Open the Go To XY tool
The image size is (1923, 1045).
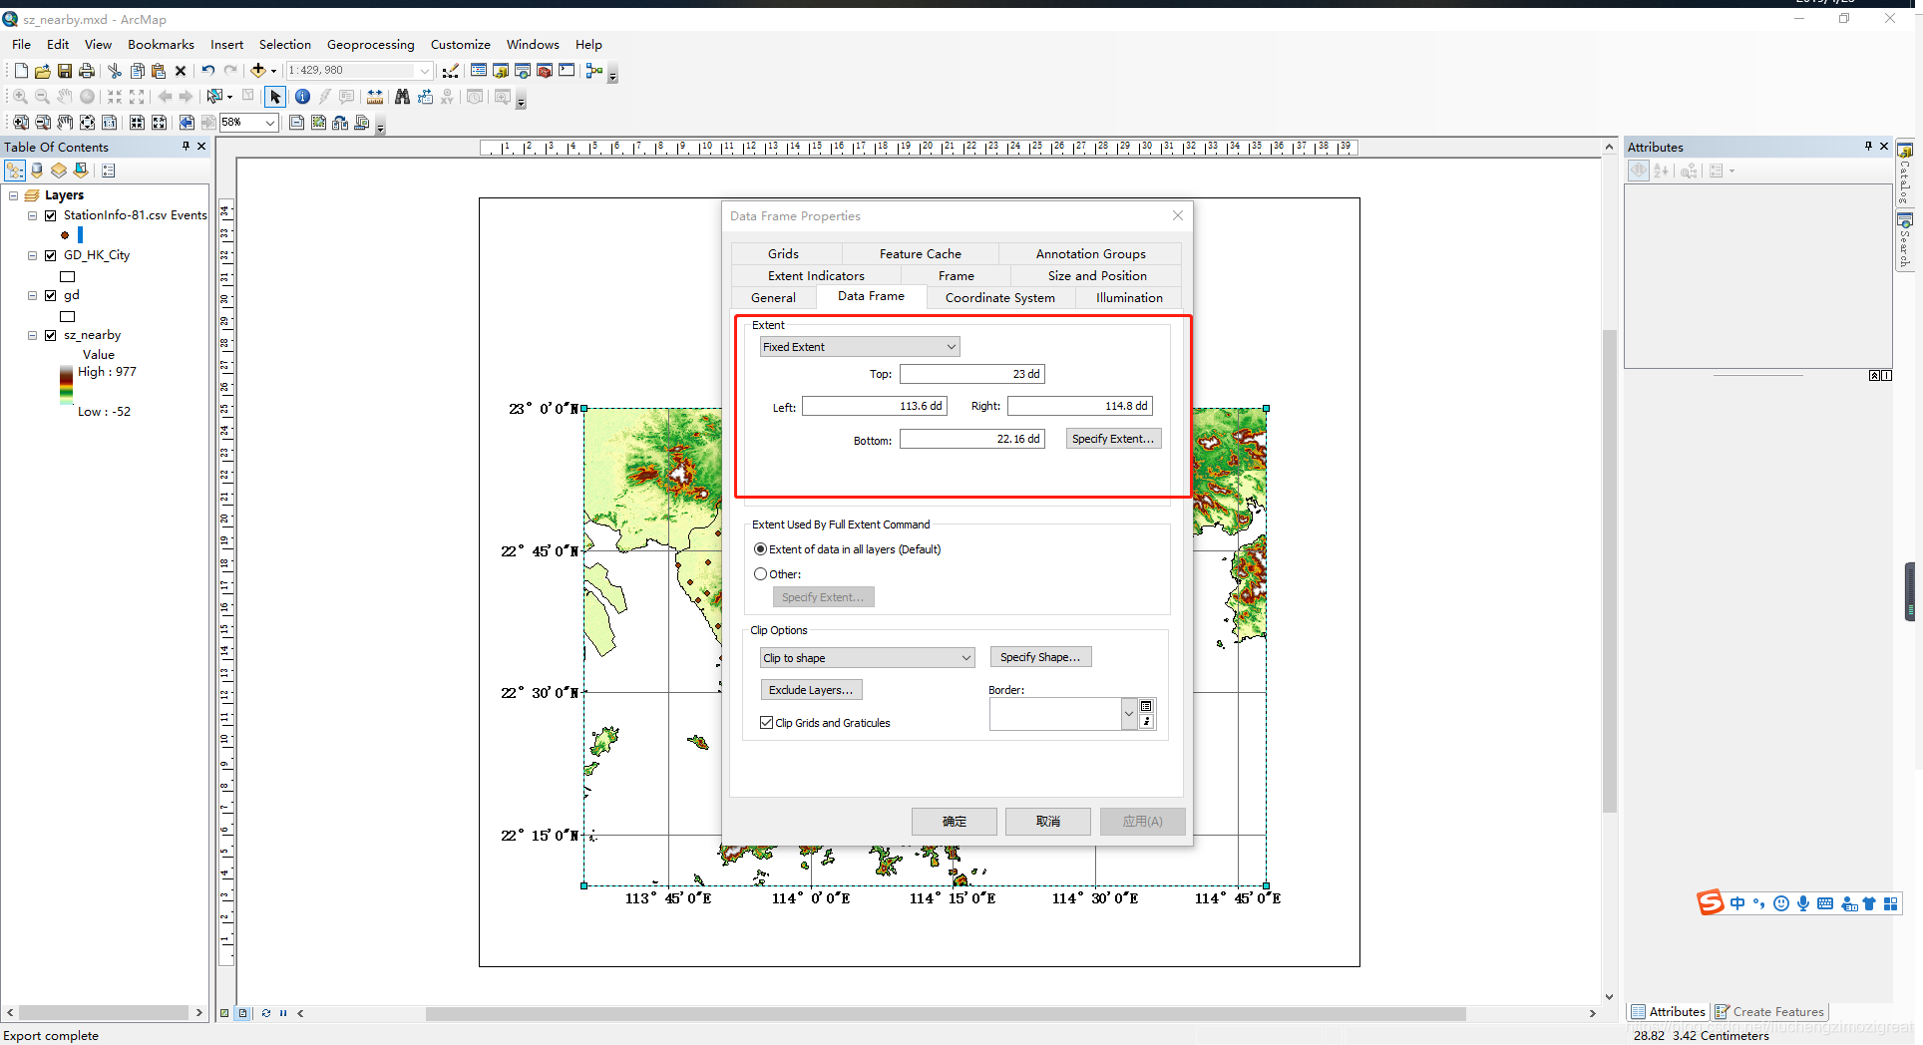[448, 97]
